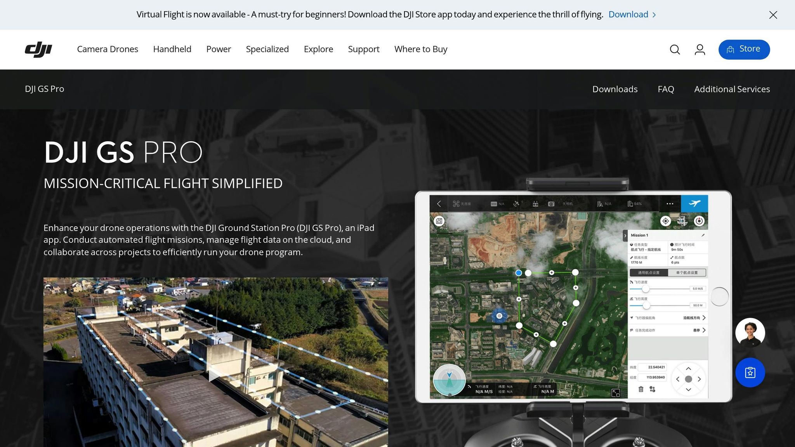Click the add waypoint icon beside trash
The image size is (795, 447).
[652, 389]
